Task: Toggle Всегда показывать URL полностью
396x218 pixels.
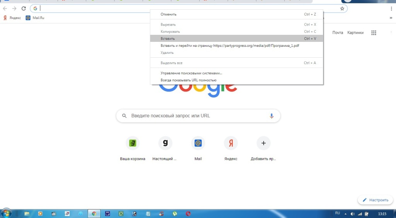Action: [188, 80]
